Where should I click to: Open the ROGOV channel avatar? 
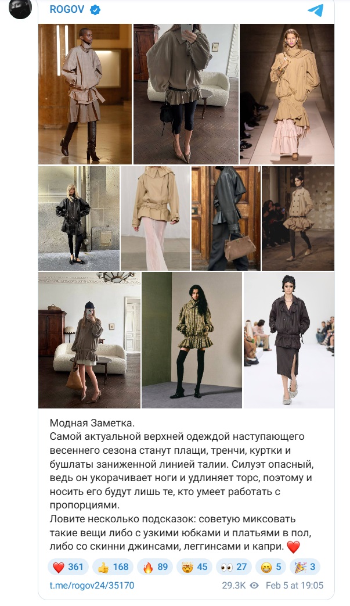20,9
